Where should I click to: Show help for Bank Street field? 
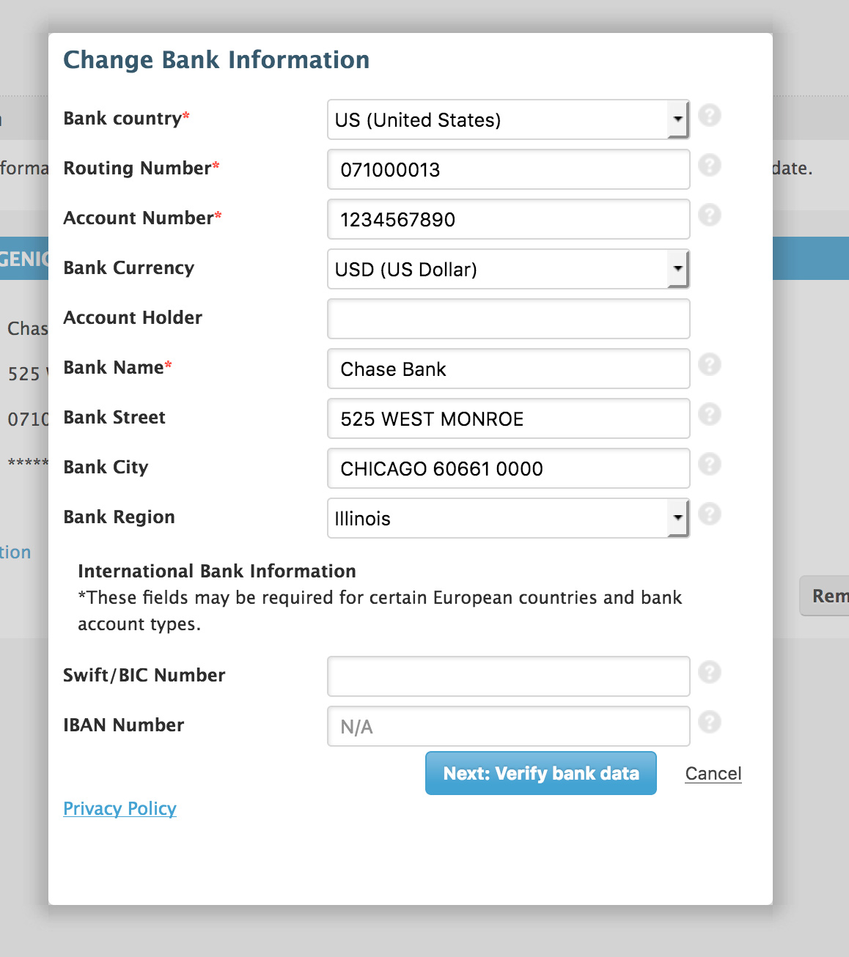(709, 415)
